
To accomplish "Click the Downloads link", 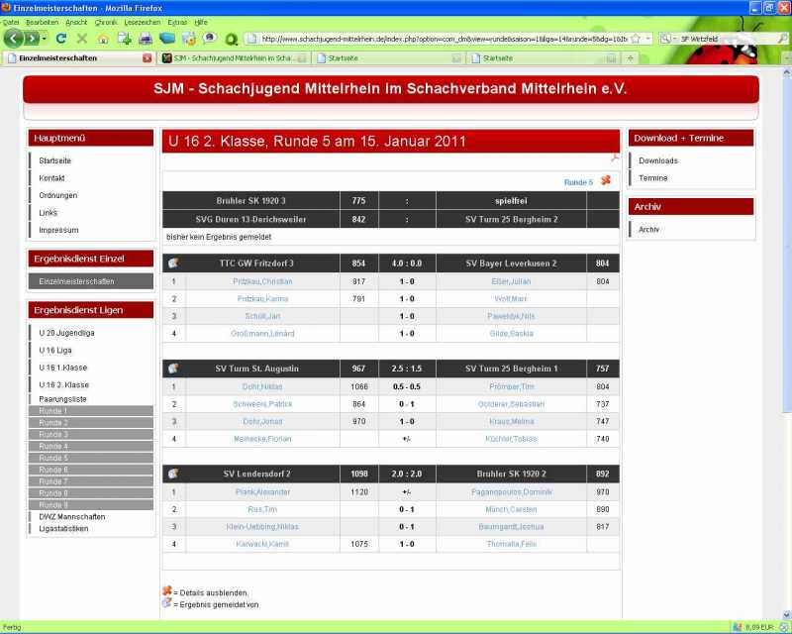I will coord(657,160).
